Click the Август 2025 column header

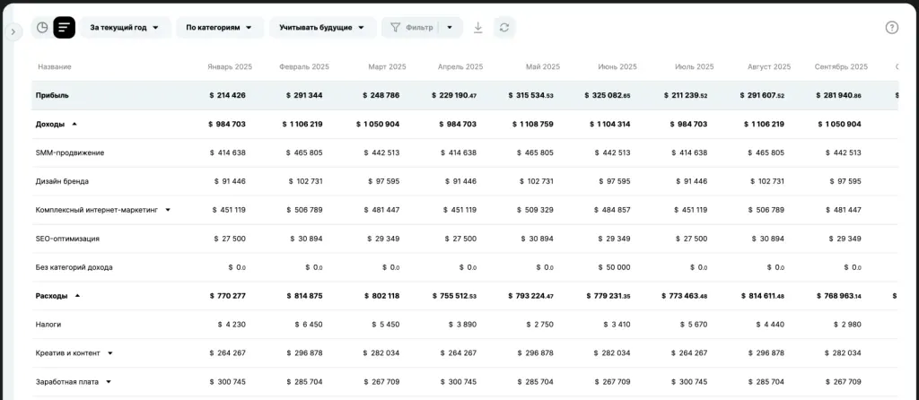pyautogui.click(x=769, y=66)
